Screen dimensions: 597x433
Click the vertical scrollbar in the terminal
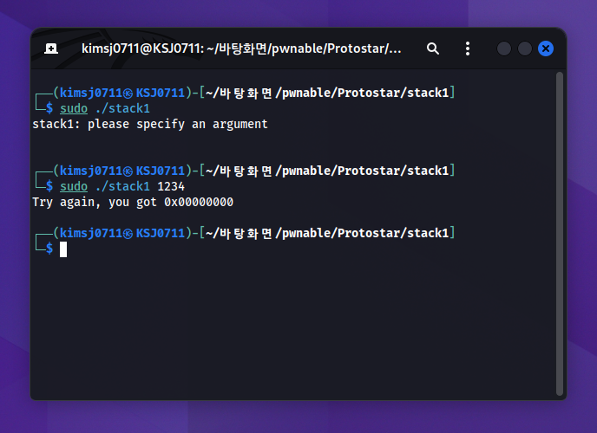point(560,234)
